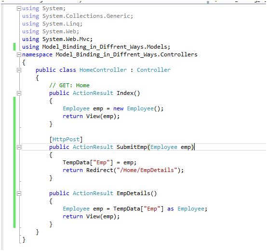Click 'System.Collections.Generic' text
This screenshot has width=267, height=251.
86,16
